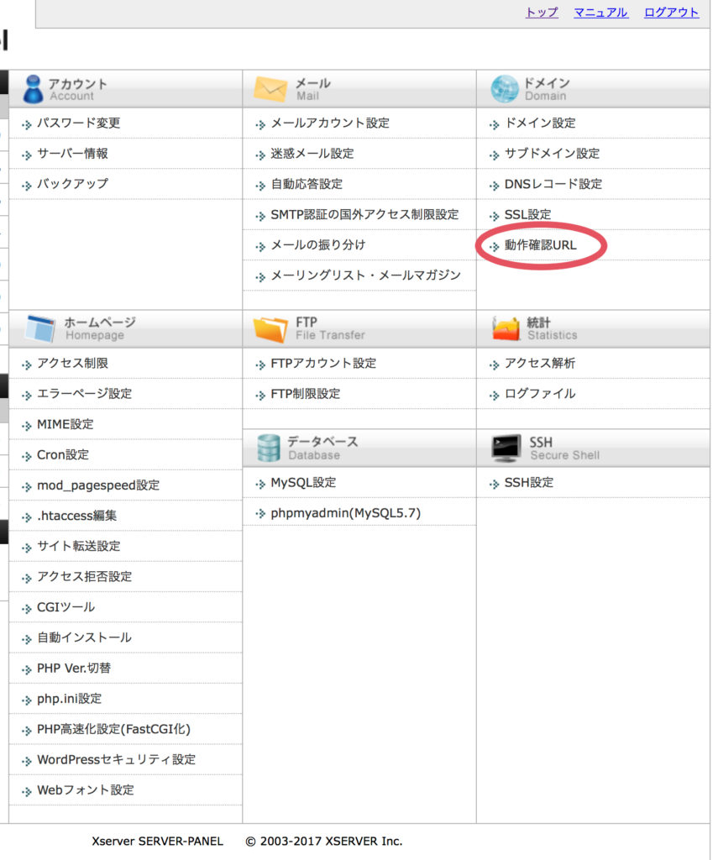Click the Account person icon
This screenshot has width=718, height=860.
(34, 89)
